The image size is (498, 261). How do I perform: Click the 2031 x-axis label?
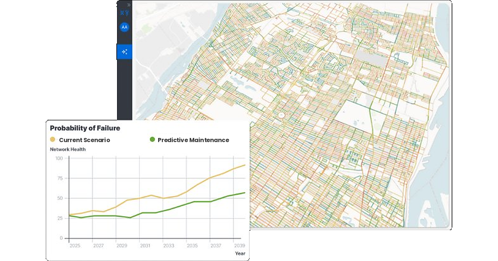click(145, 246)
